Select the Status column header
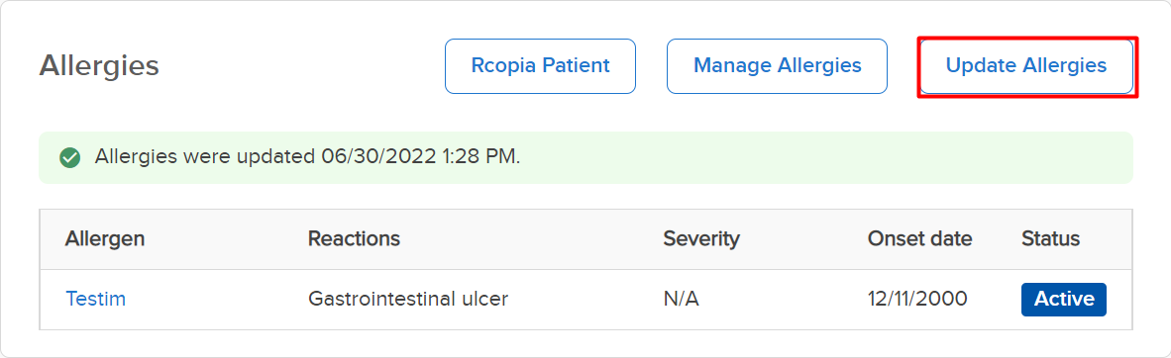 pyautogui.click(x=1050, y=238)
